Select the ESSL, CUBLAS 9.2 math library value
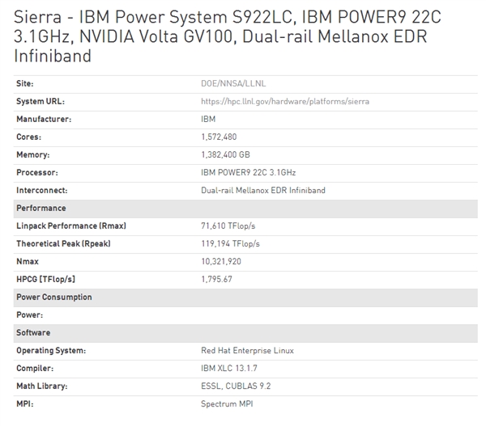The height and width of the screenshot is (426, 486). point(236,386)
